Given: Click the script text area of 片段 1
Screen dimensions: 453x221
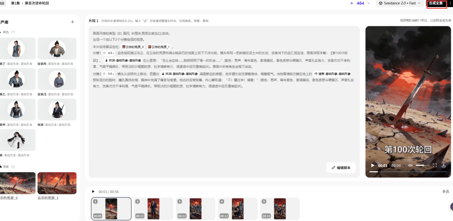Looking at the screenshot, I should coord(224,102).
